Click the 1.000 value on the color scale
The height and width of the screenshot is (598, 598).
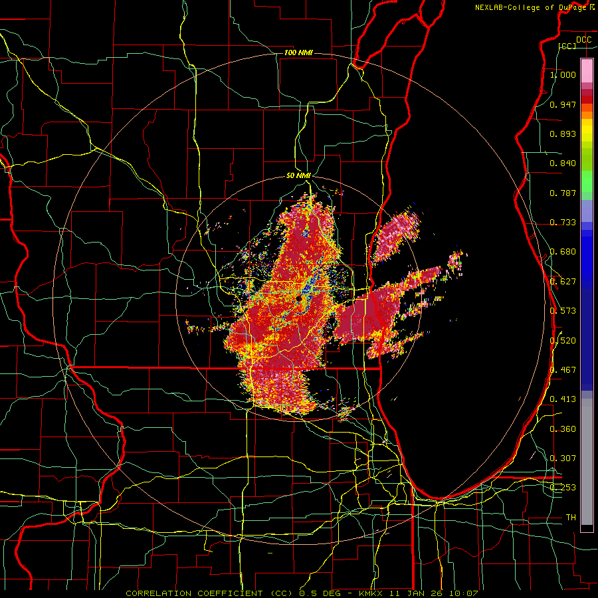pyautogui.click(x=563, y=74)
